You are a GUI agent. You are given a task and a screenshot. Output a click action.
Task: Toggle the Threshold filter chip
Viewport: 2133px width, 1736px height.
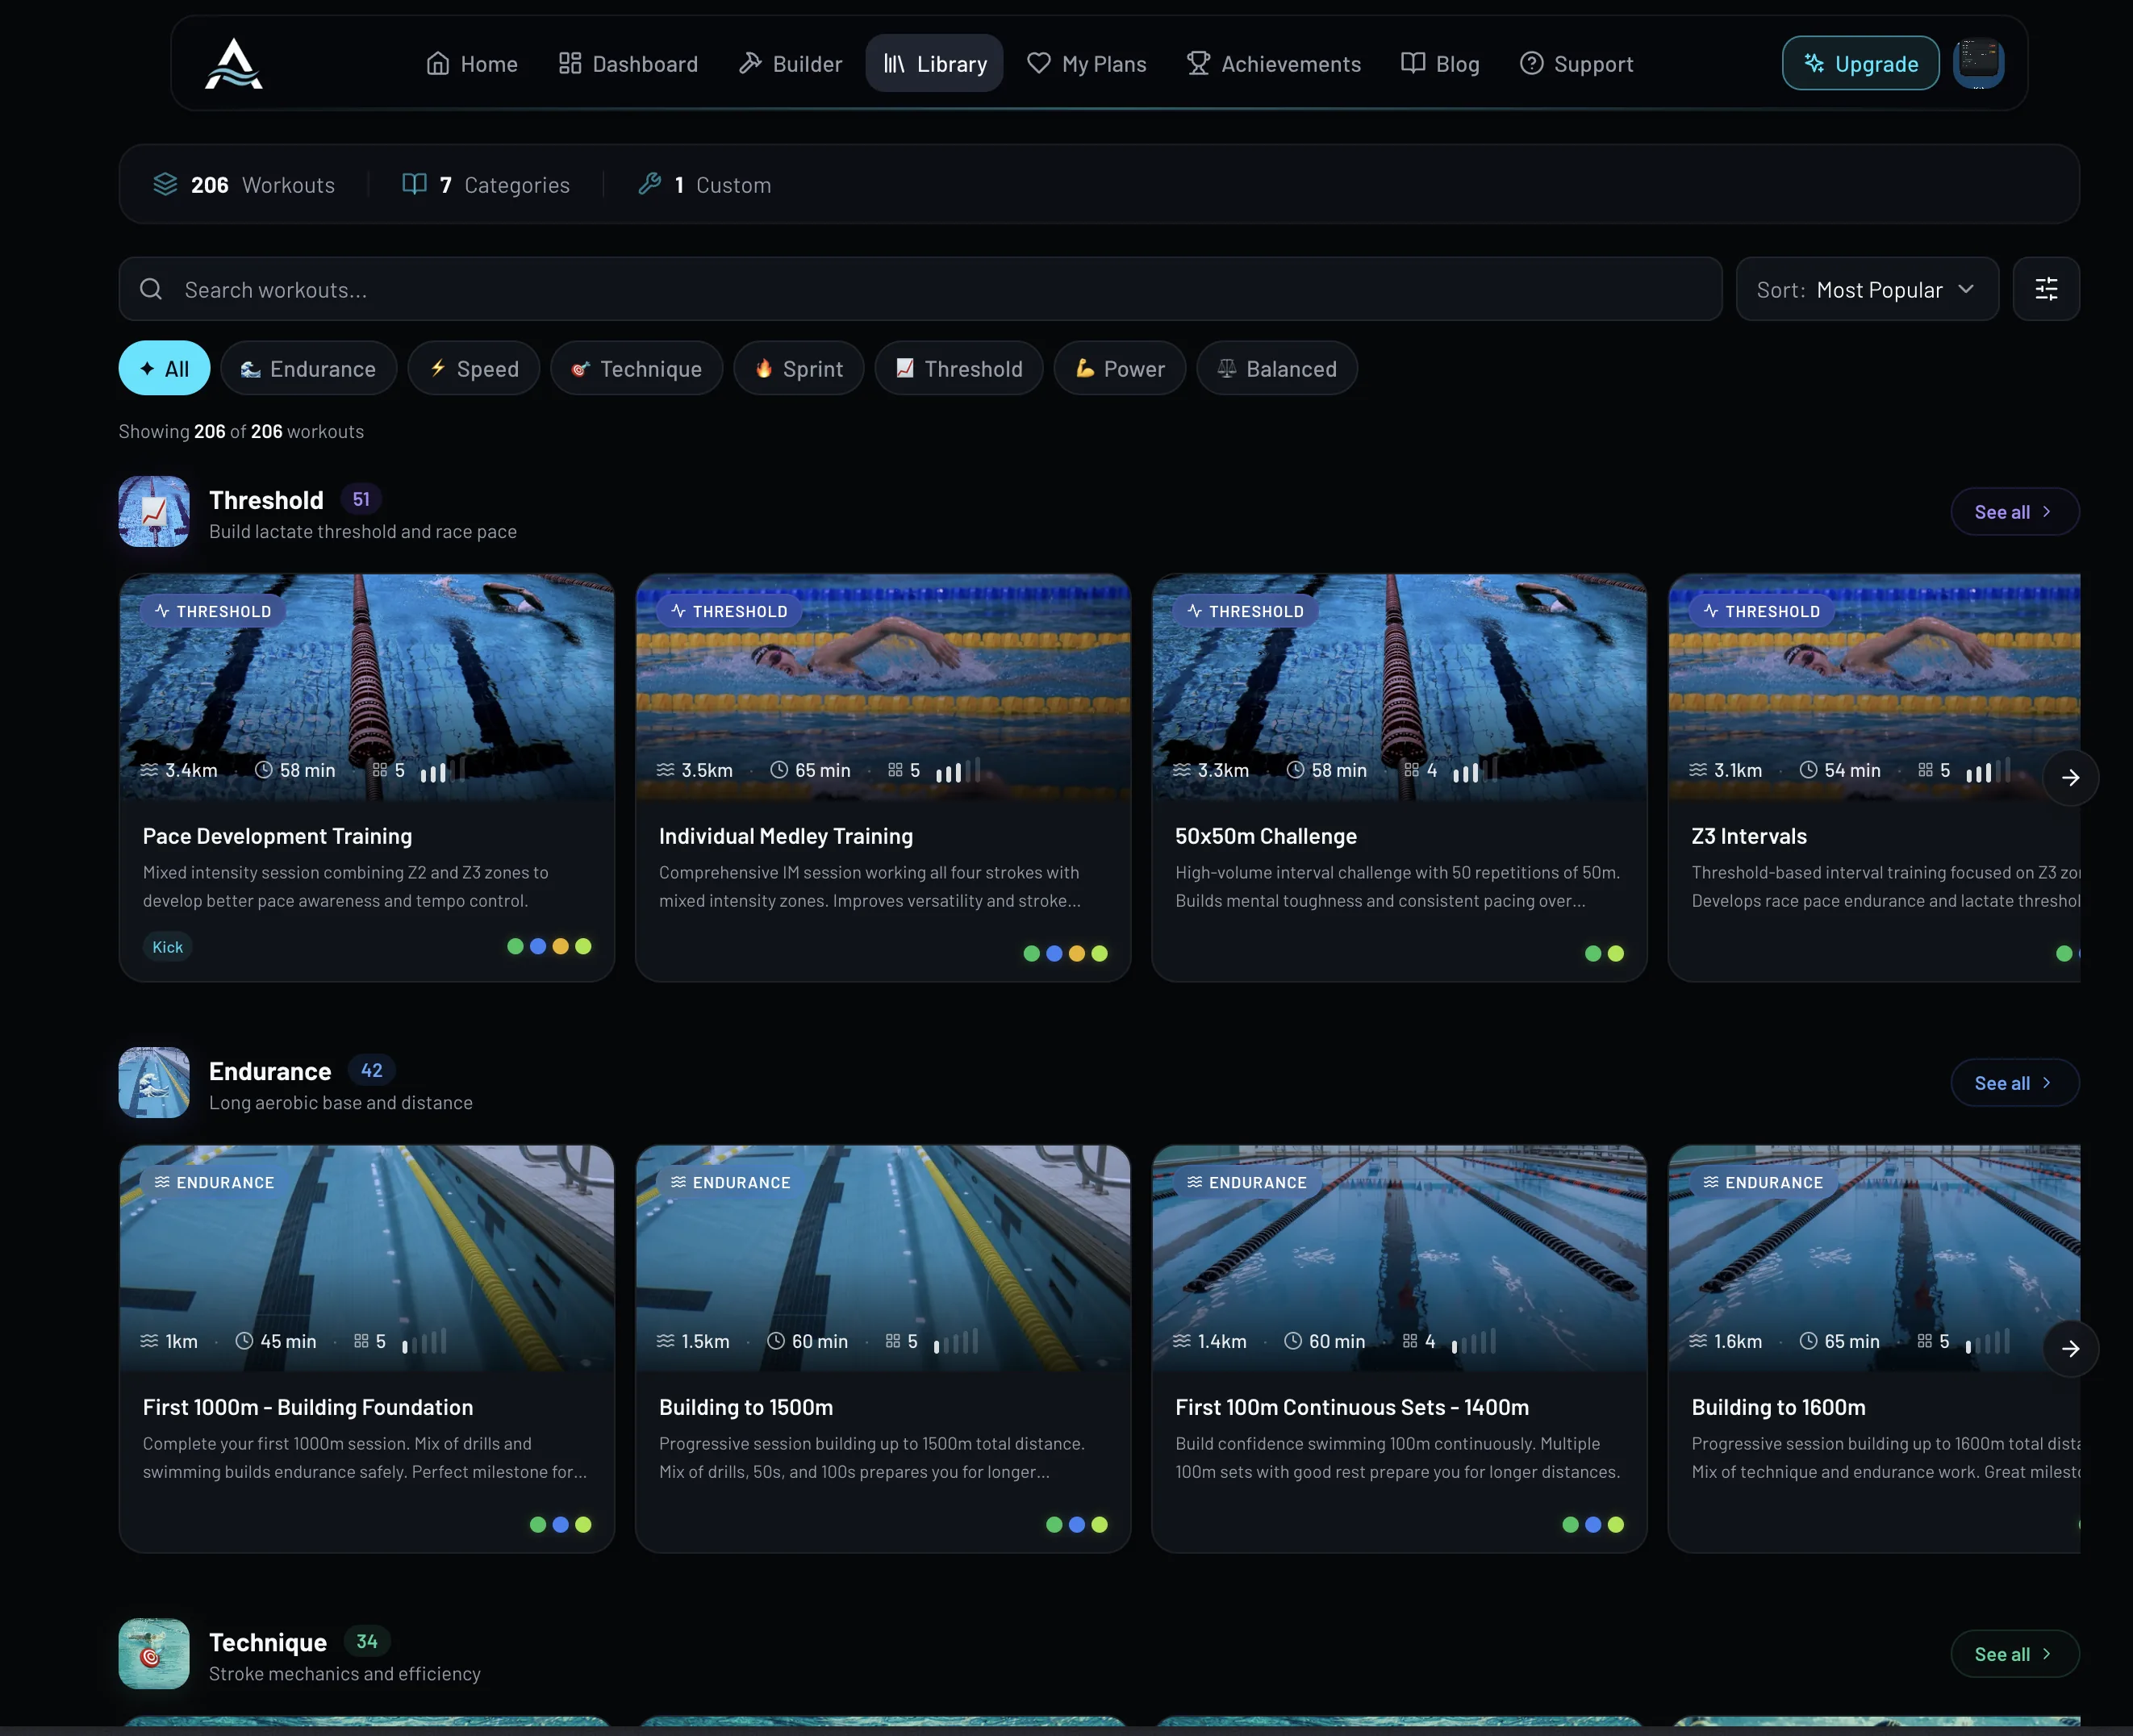pyautogui.click(x=959, y=368)
